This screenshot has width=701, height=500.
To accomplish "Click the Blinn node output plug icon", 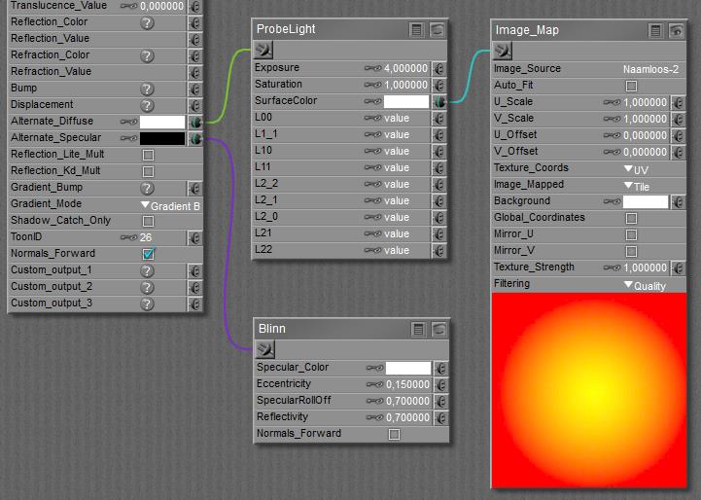I will click(265, 349).
